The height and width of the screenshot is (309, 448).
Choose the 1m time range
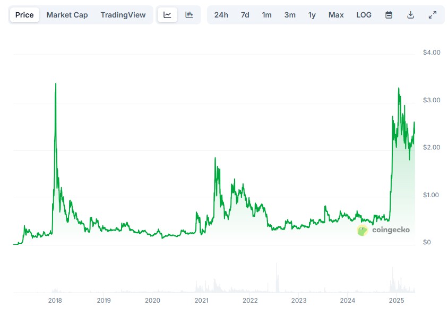266,15
